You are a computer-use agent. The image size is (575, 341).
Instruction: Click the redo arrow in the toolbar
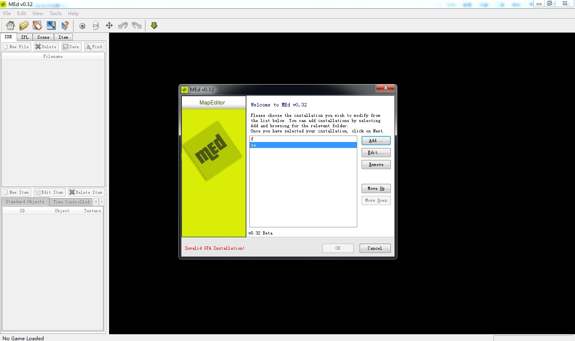(137, 26)
